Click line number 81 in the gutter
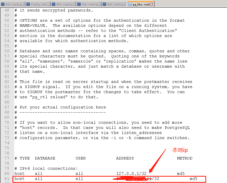This screenshot has width=227, height=183. tap(7, 179)
